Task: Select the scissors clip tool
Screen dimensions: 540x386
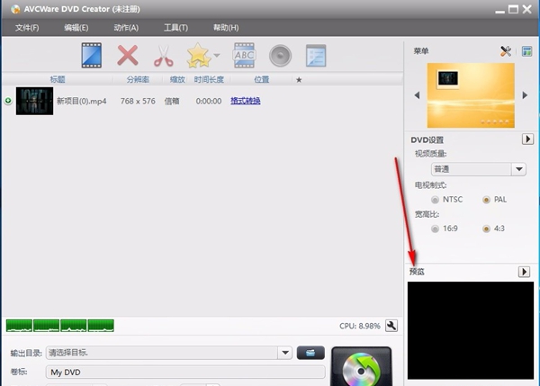Action: 163,56
